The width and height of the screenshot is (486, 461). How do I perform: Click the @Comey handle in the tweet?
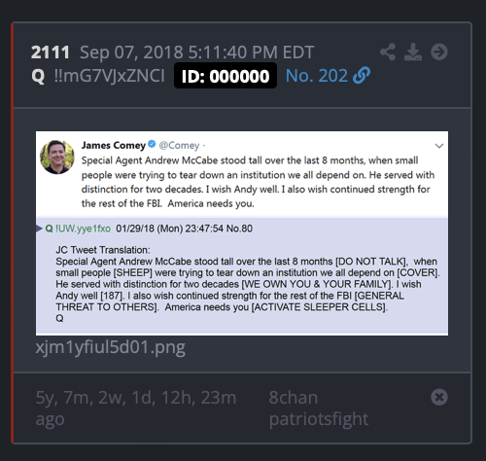pos(179,145)
